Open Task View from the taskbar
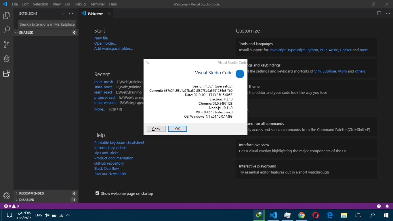This screenshot has width=393, height=221. 358,215
